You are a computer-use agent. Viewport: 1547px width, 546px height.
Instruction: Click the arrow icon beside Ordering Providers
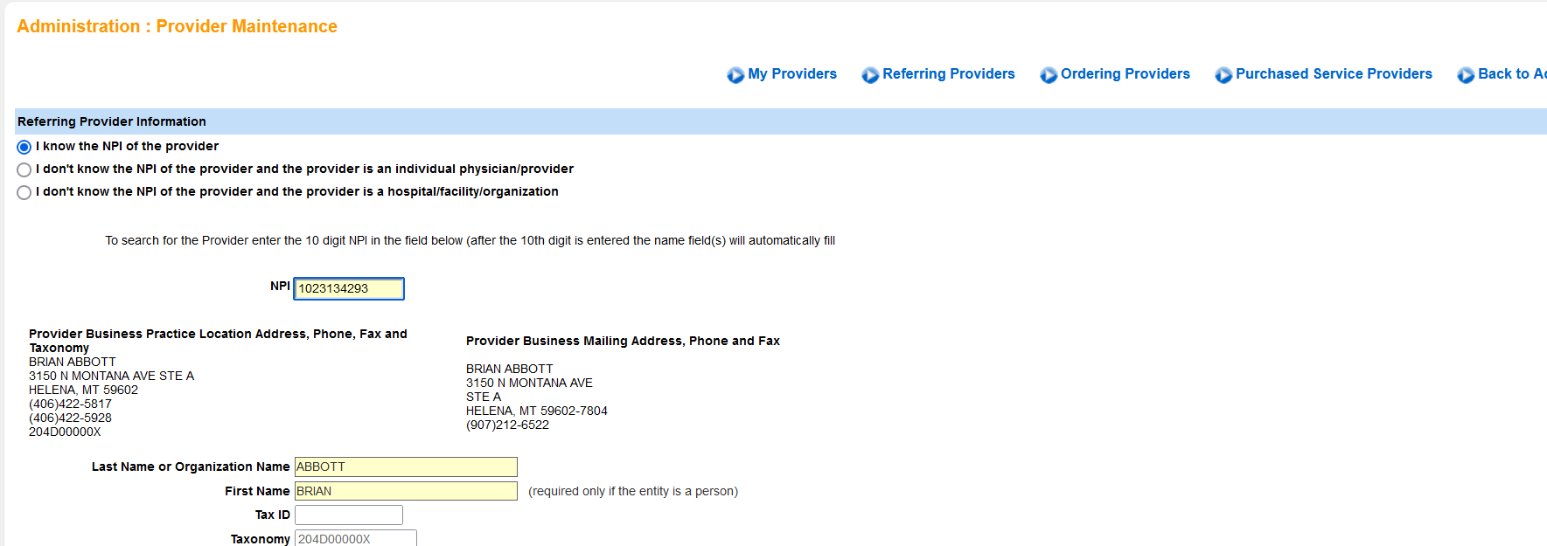tap(1049, 75)
